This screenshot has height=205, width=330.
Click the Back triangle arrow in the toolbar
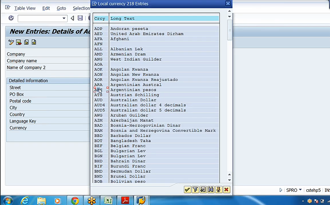tap(73, 18)
